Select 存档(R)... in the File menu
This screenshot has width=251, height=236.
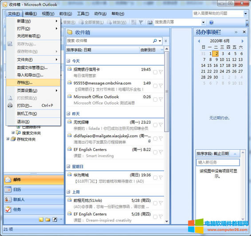[x=33, y=83]
